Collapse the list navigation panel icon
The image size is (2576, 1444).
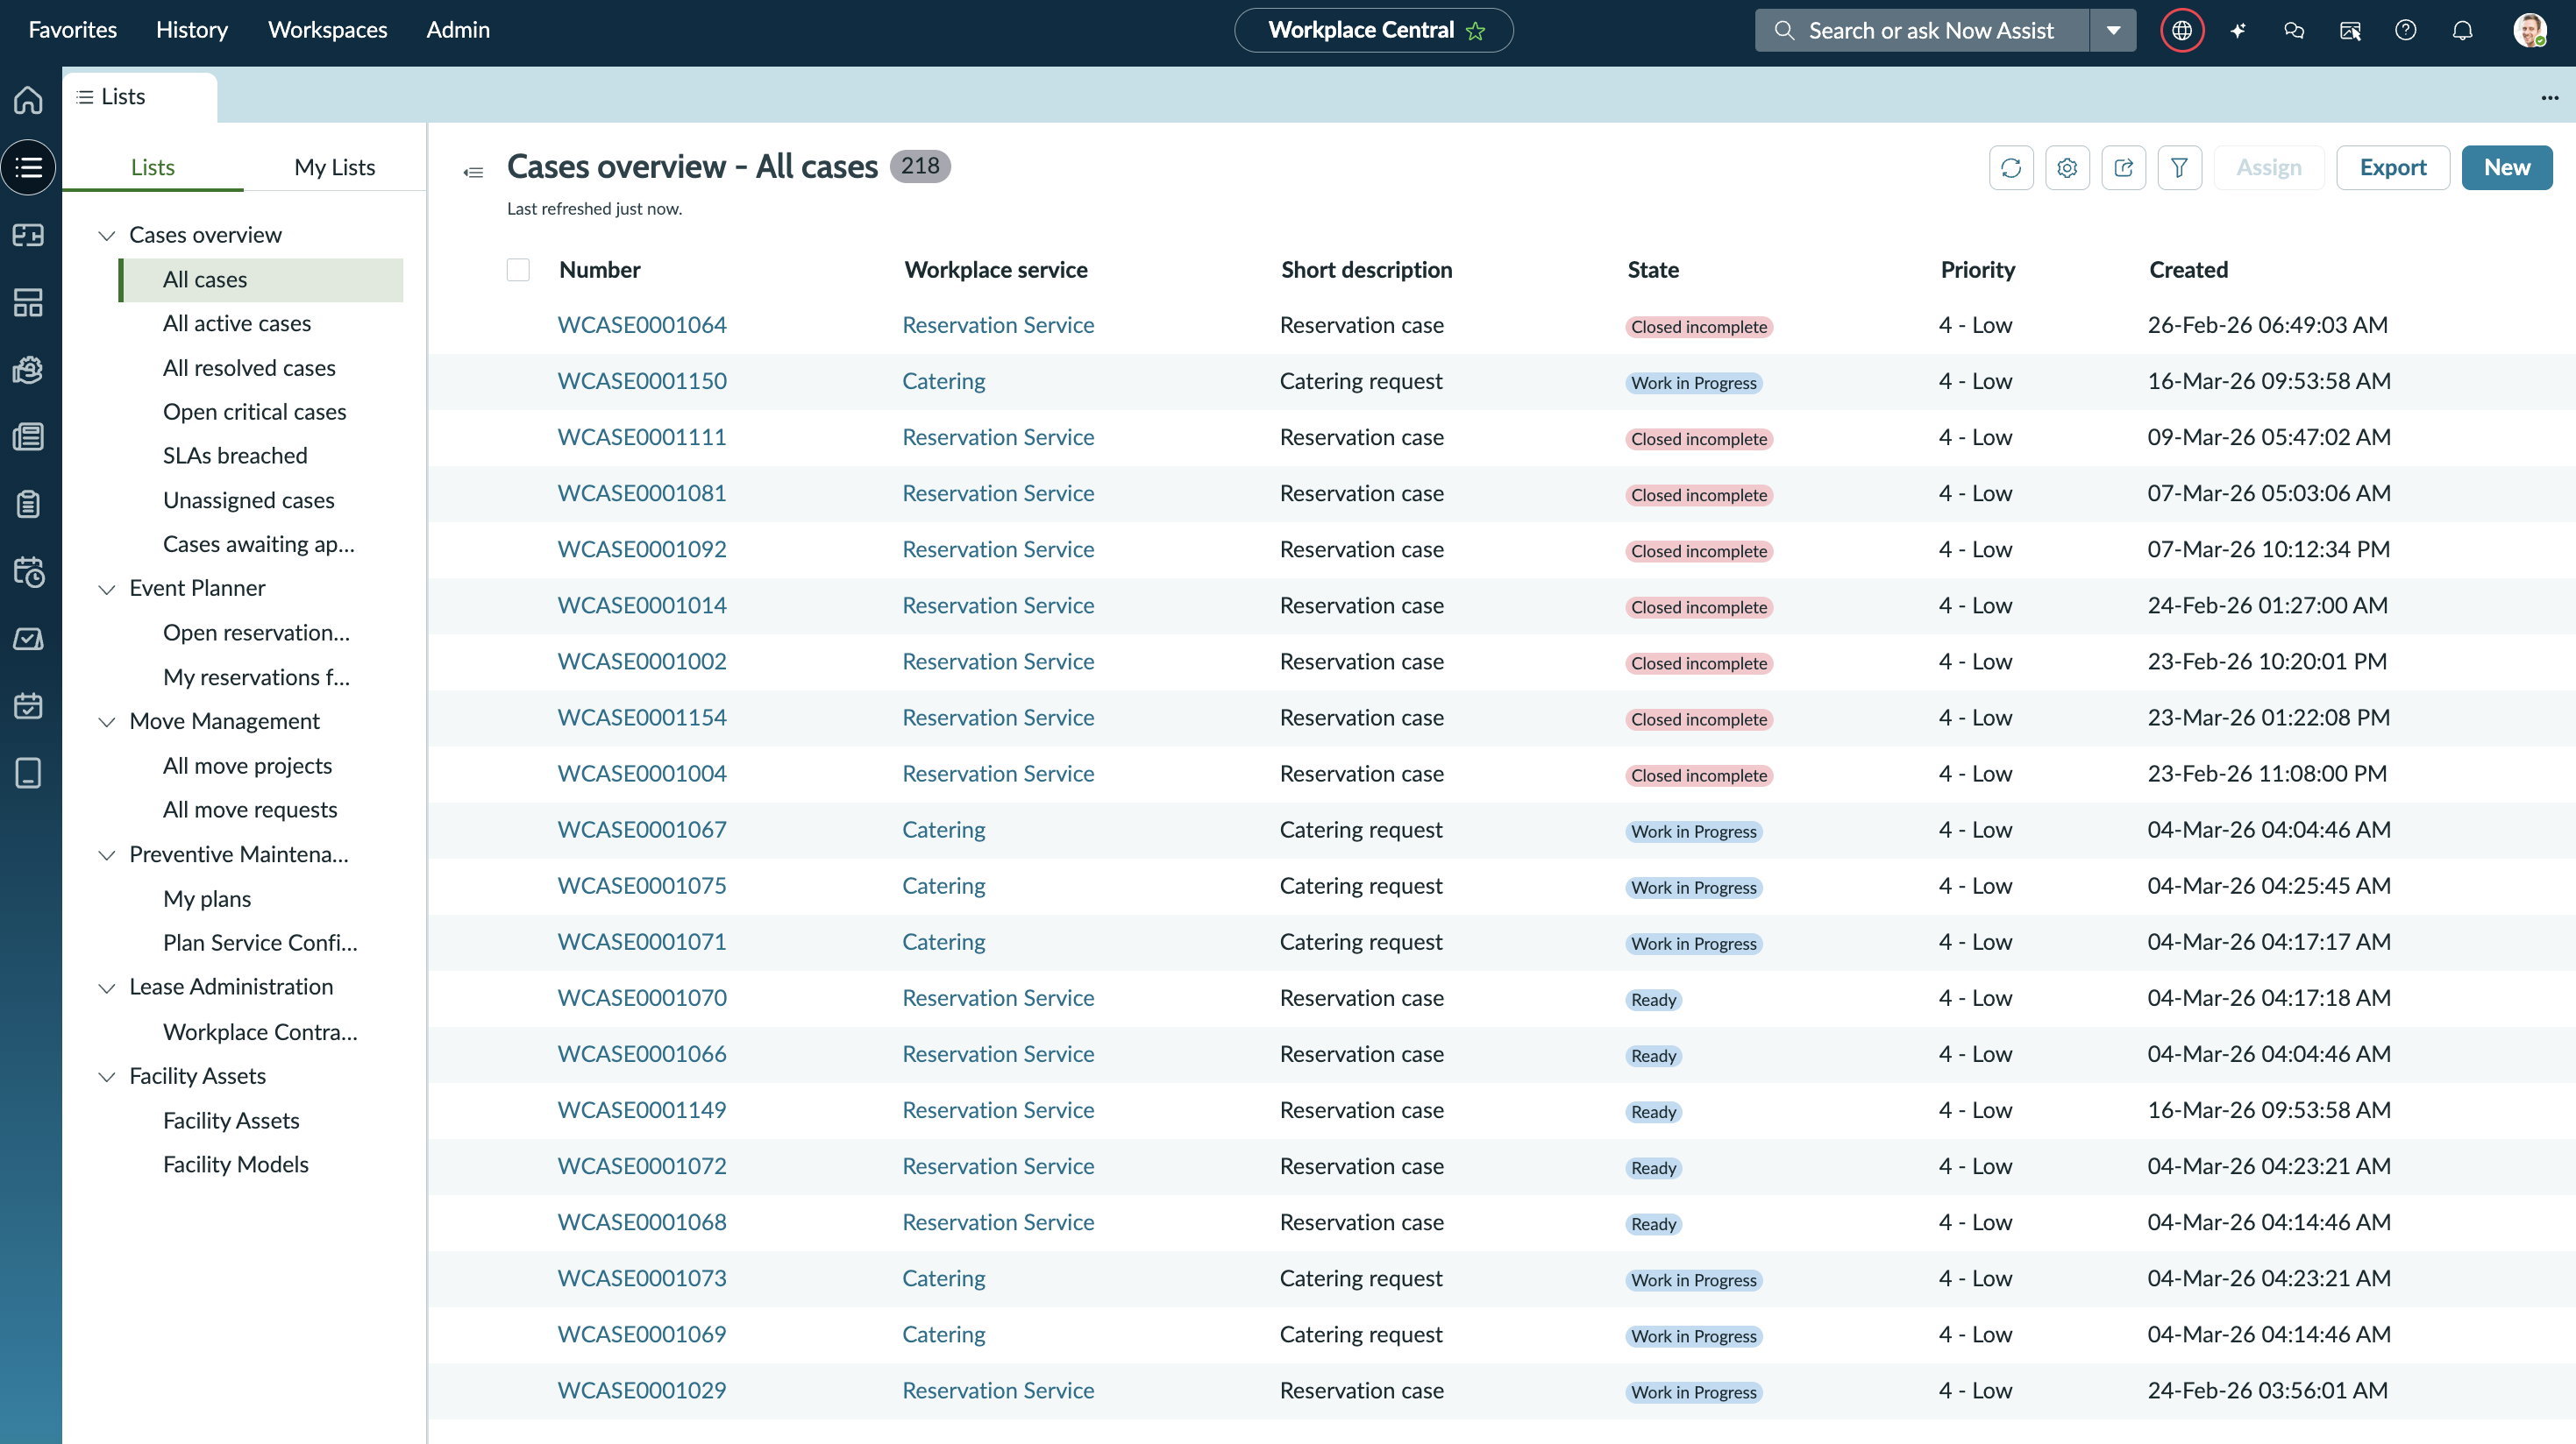[473, 173]
